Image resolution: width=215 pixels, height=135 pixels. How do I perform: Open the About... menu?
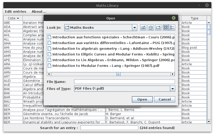pos(39,12)
